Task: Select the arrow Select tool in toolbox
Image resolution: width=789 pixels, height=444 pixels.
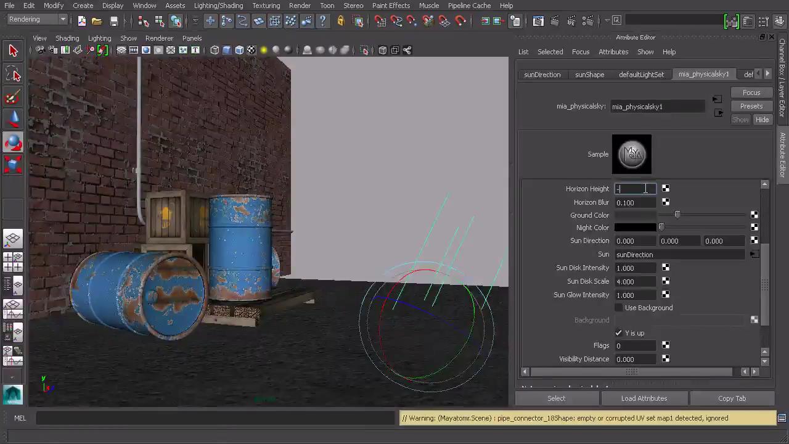Action: click(13, 51)
